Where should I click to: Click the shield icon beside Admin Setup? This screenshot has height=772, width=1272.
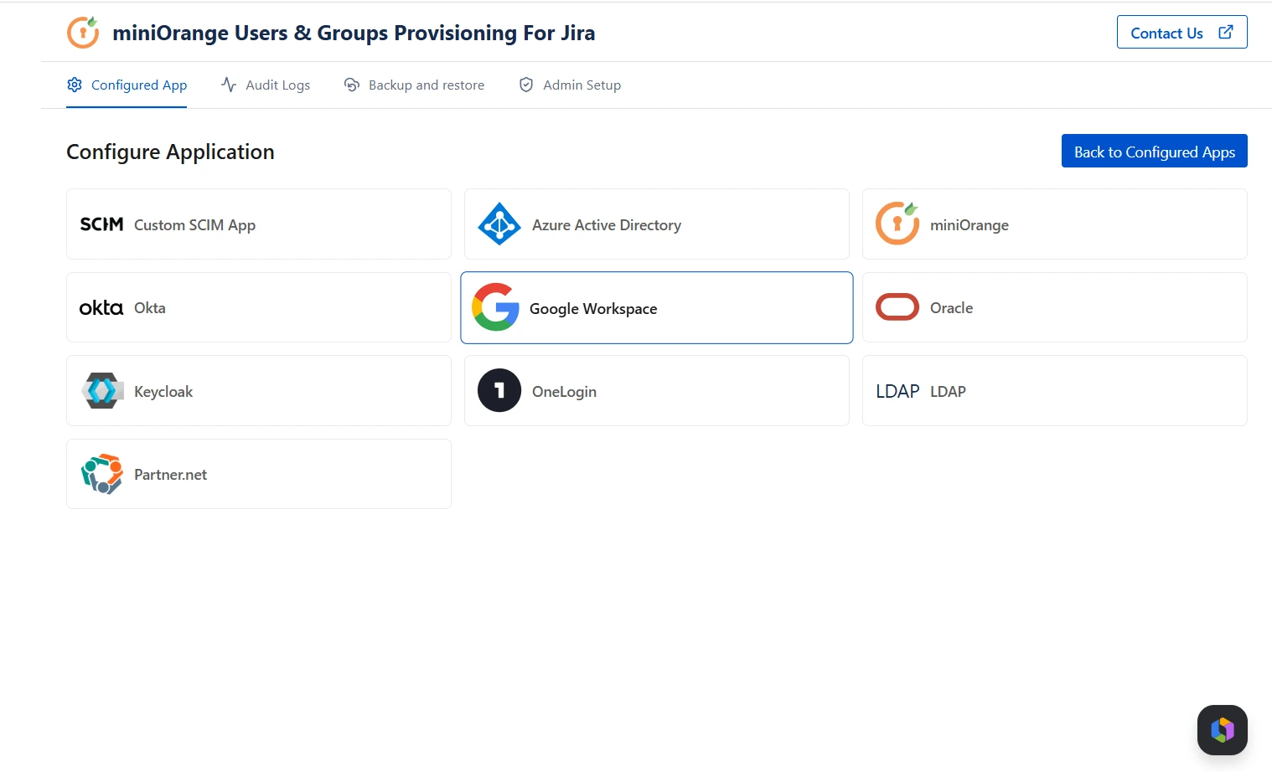pos(526,85)
